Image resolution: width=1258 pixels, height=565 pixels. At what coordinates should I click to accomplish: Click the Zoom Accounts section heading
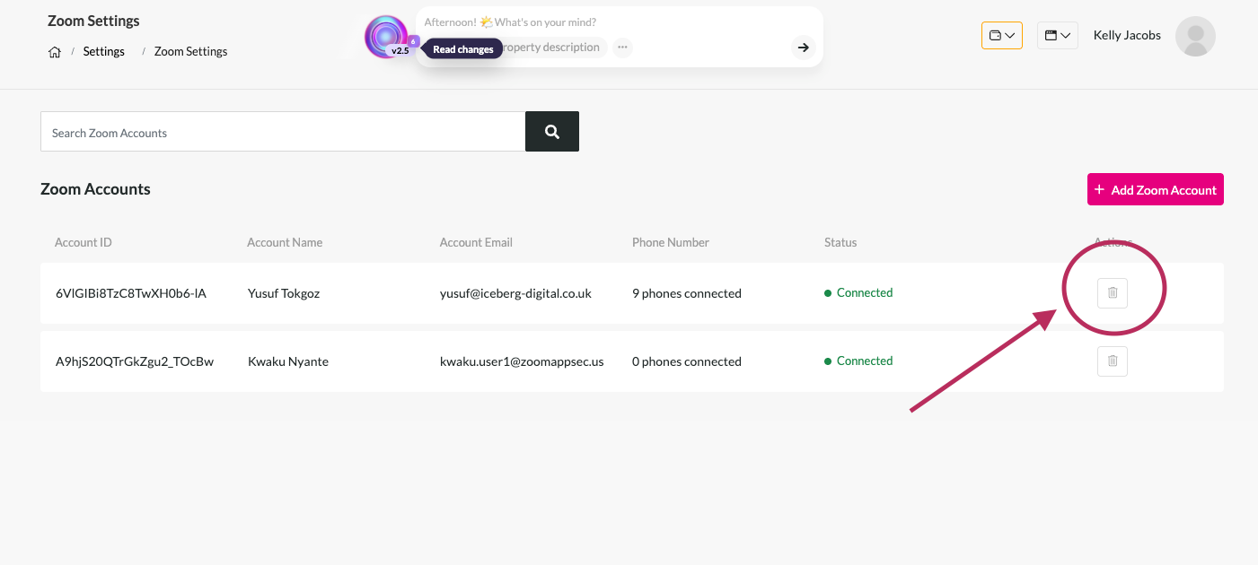[95, 189]
